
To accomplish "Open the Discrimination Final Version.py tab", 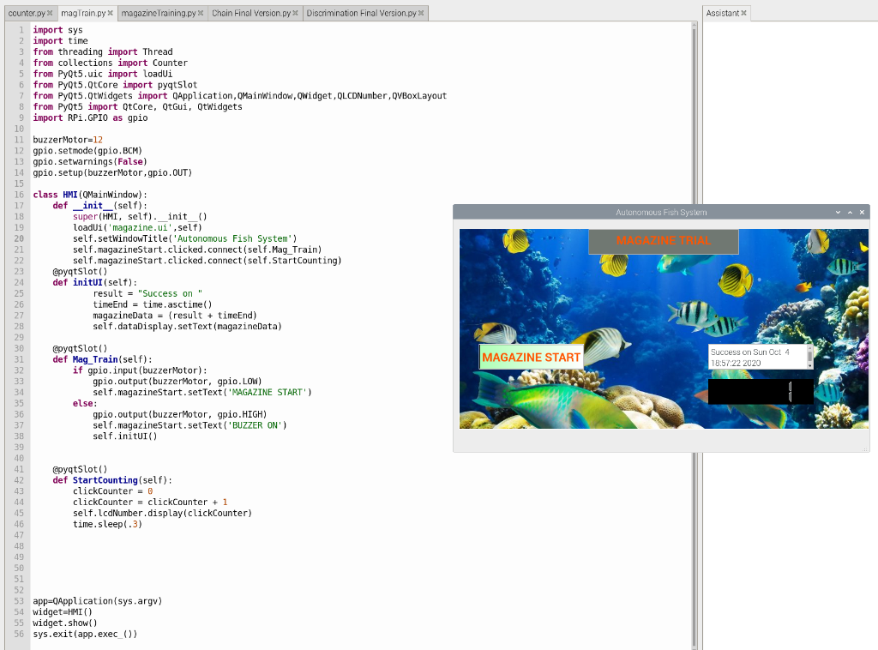I will click(x=361, y=13).
